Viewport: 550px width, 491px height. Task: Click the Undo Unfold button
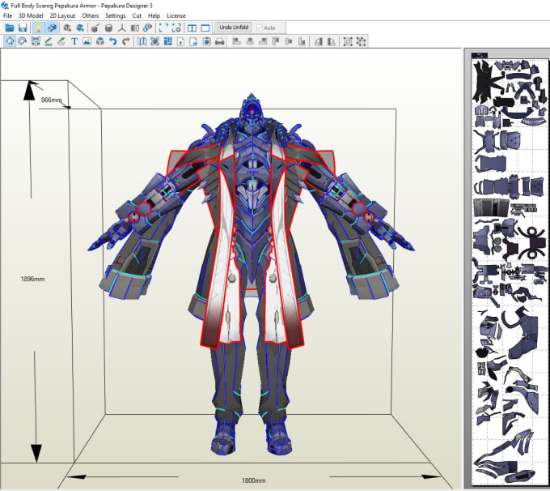(234, 28)
